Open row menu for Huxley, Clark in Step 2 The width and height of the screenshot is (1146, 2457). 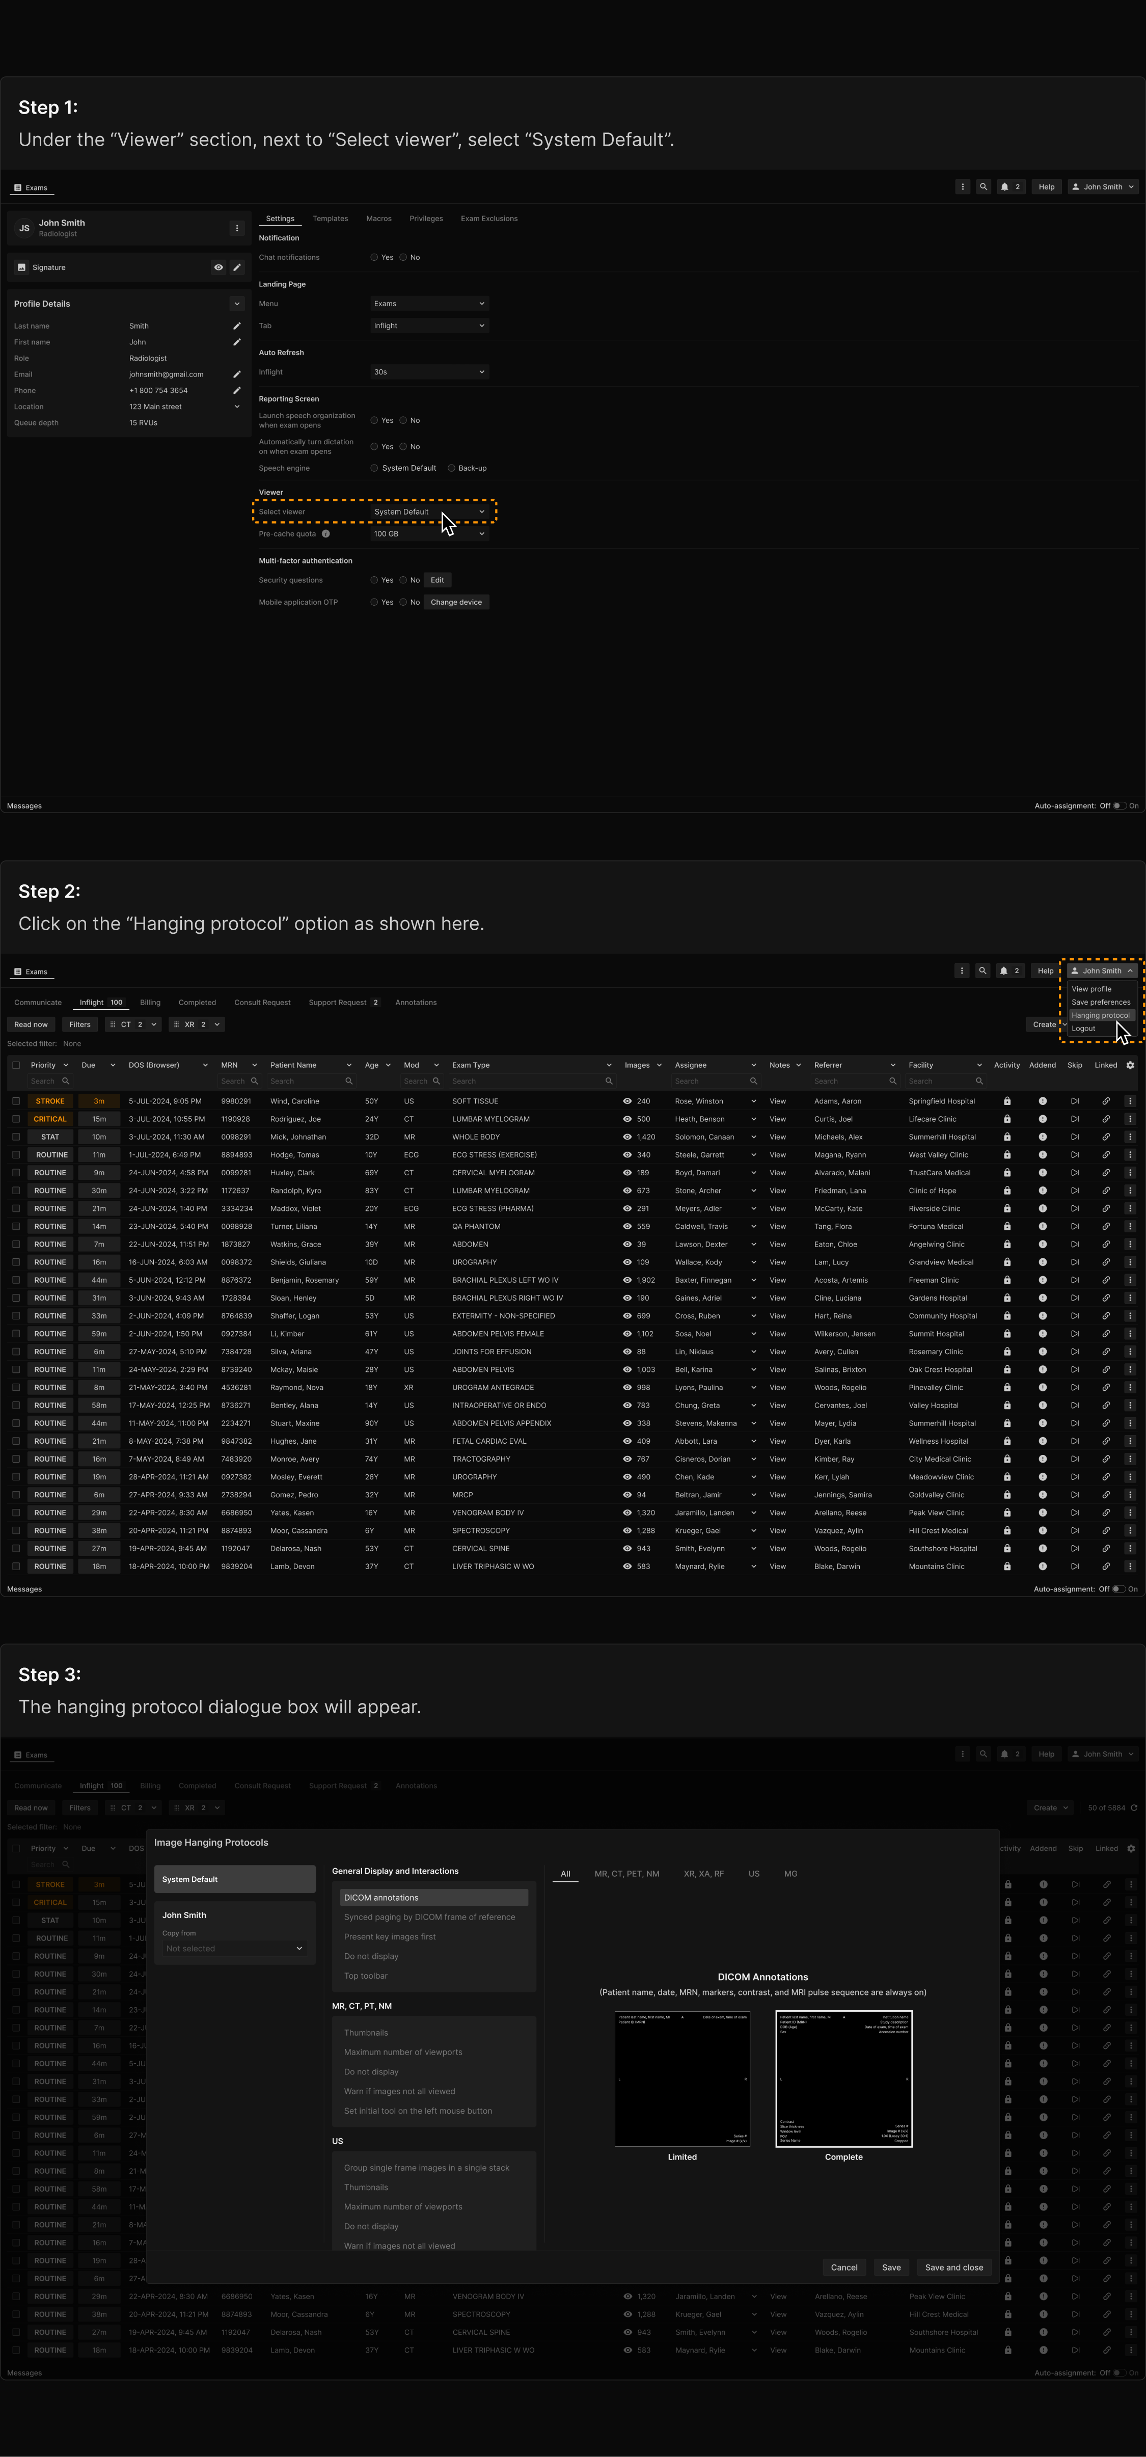point(1131,1172)
